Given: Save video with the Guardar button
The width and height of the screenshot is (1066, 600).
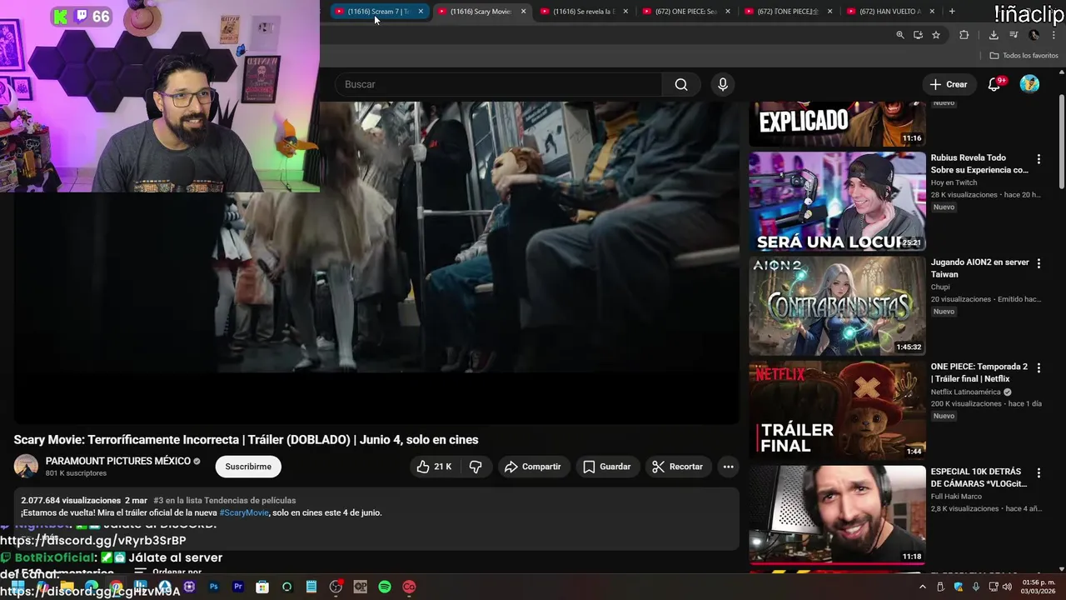Looking at the screenshot, I should tap(607, 467).
